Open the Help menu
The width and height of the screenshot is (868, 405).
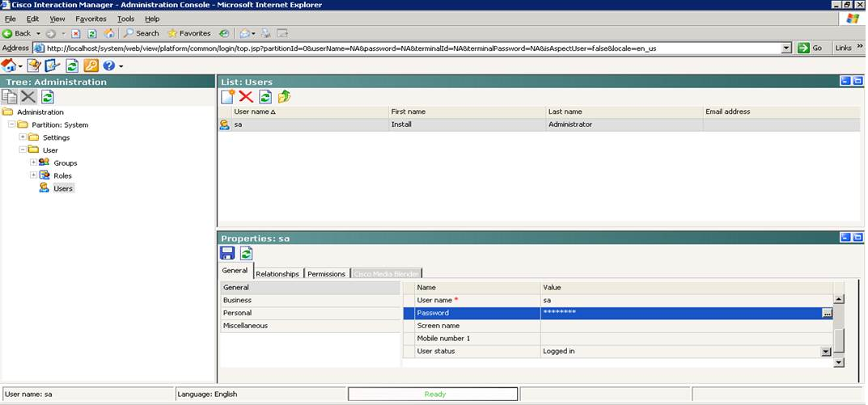[x=152, y=19]
